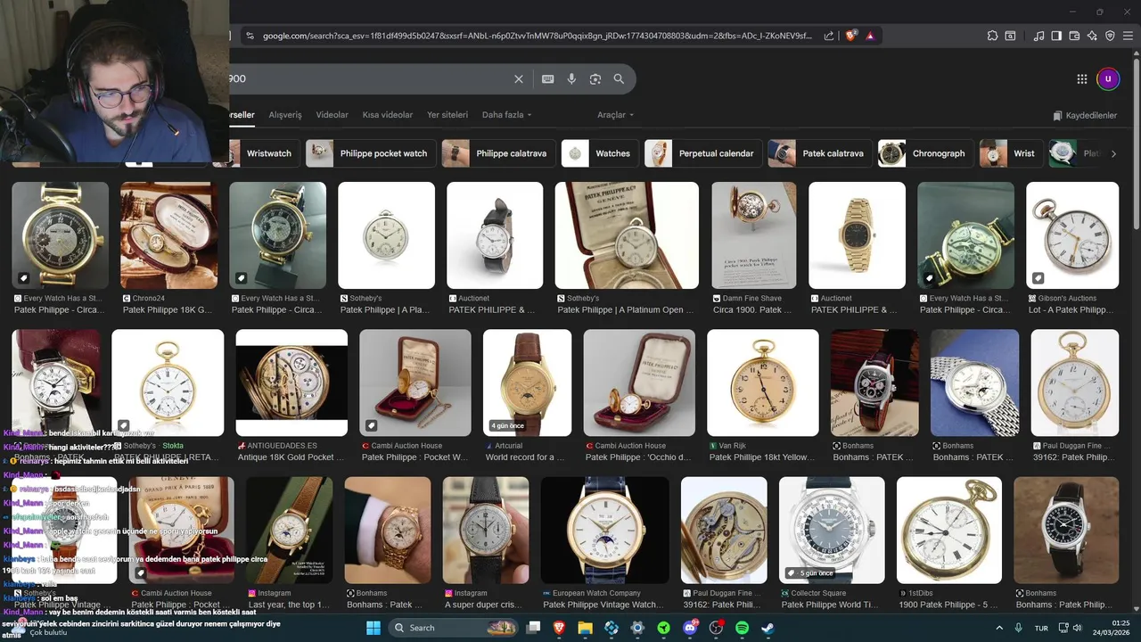Viewport: 1141px width, 642px height.
Task: Filter by the Wristwatch chip
Action: pyautogui.click(x=263, y=153)
